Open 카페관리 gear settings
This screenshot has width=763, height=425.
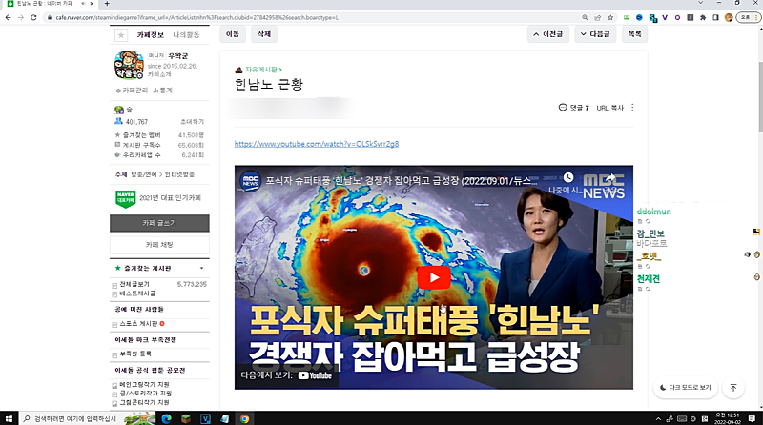point(132,91)
